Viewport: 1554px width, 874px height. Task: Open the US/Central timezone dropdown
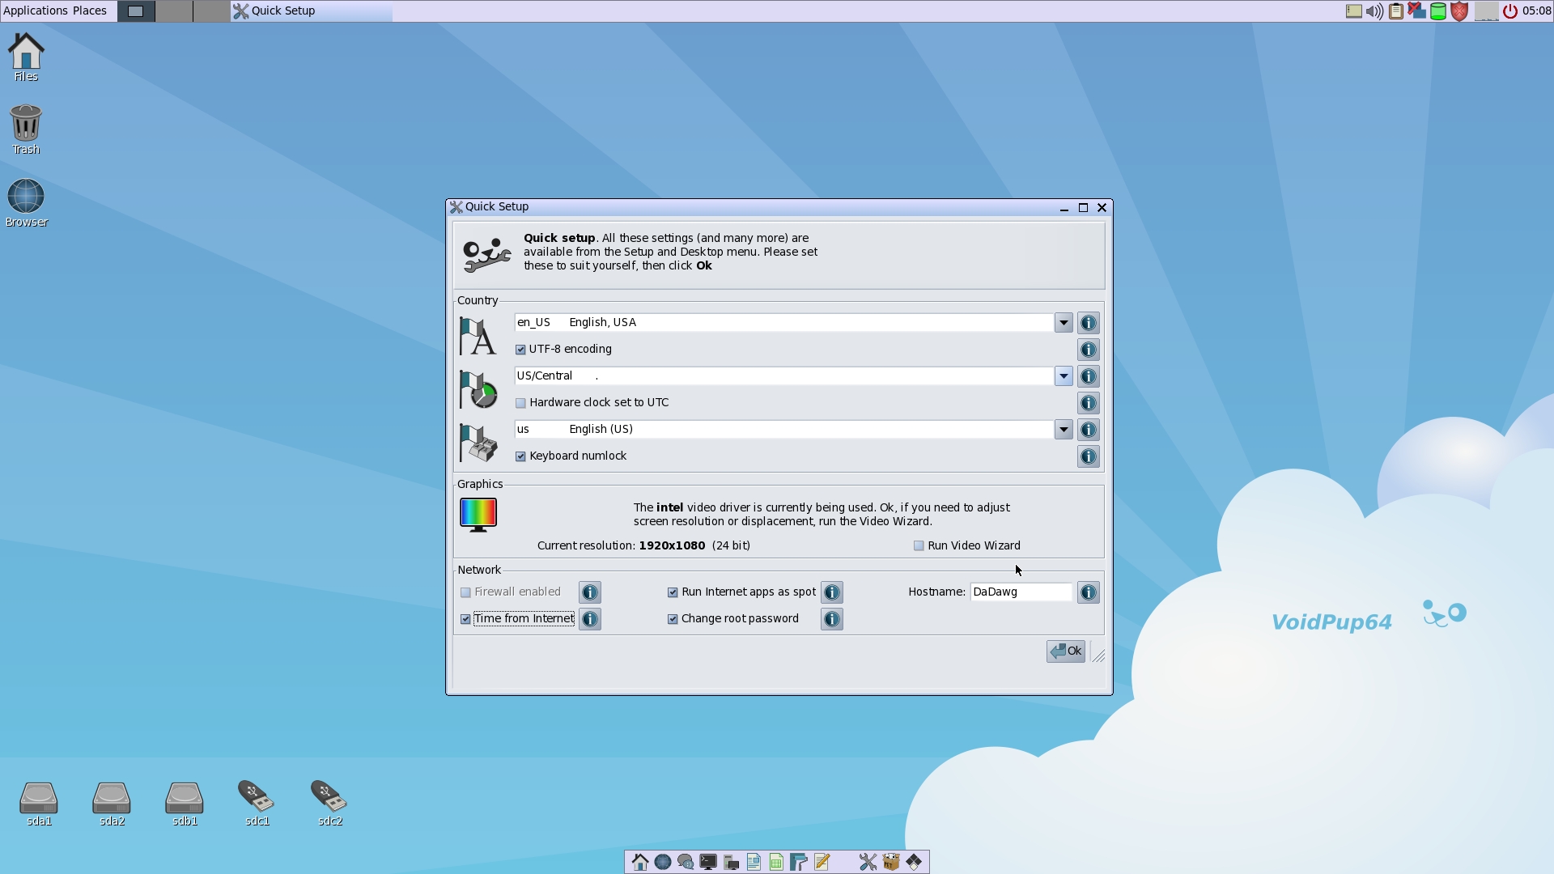click(x=1064, y=376)
